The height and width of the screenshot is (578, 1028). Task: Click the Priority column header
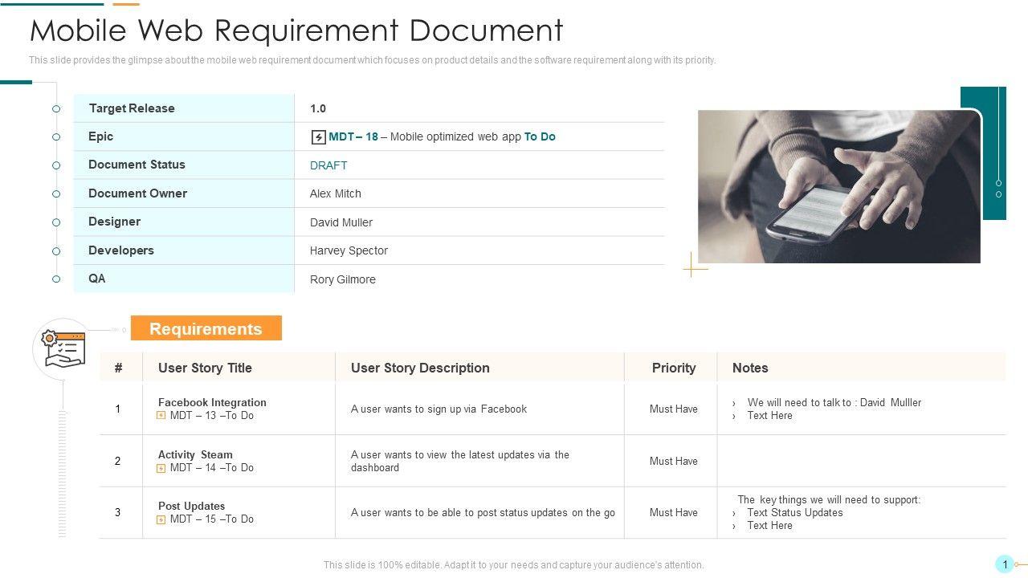(x=673, y=368)
